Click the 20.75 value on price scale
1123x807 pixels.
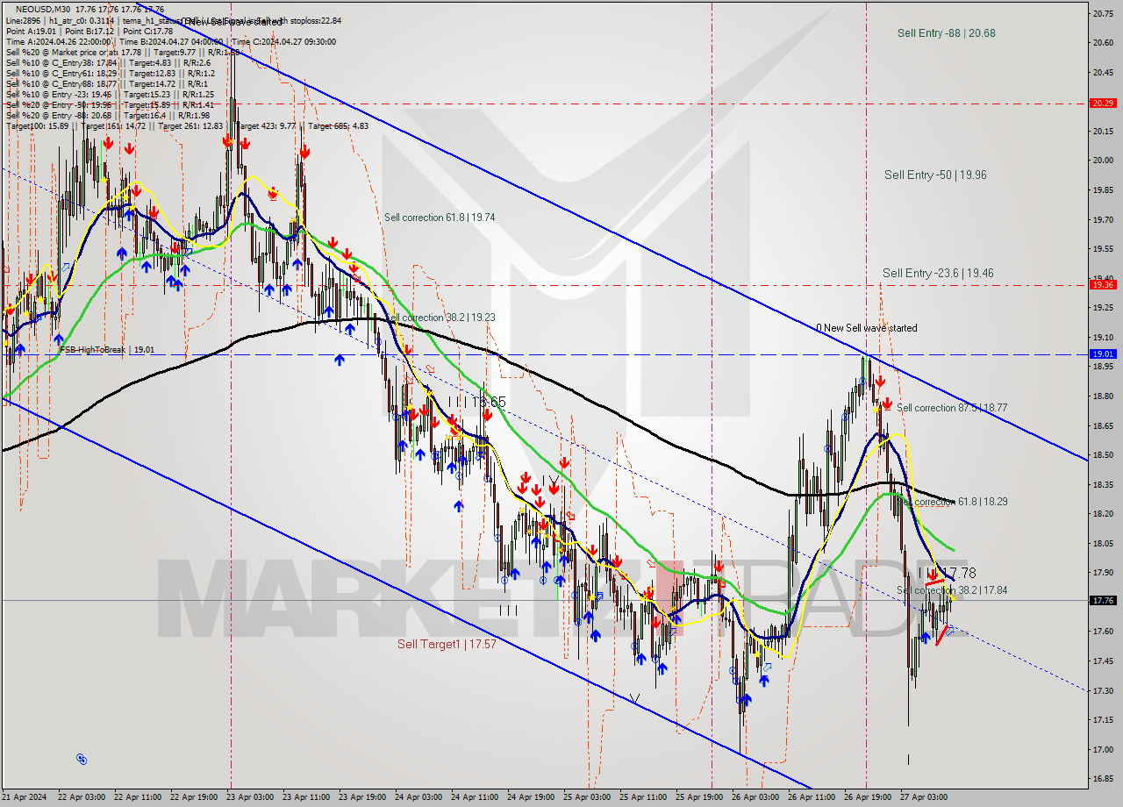click(x=1103, y=13)
